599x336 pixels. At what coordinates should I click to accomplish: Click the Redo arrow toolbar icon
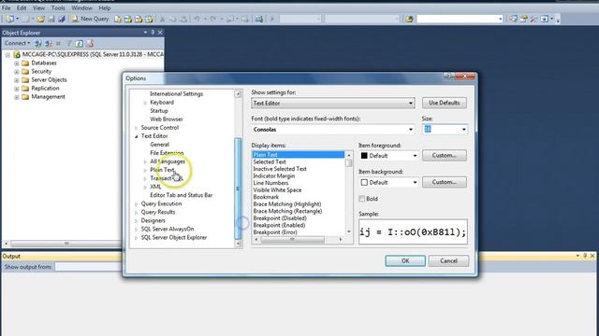pyautogui.click(x=213, y=19)
